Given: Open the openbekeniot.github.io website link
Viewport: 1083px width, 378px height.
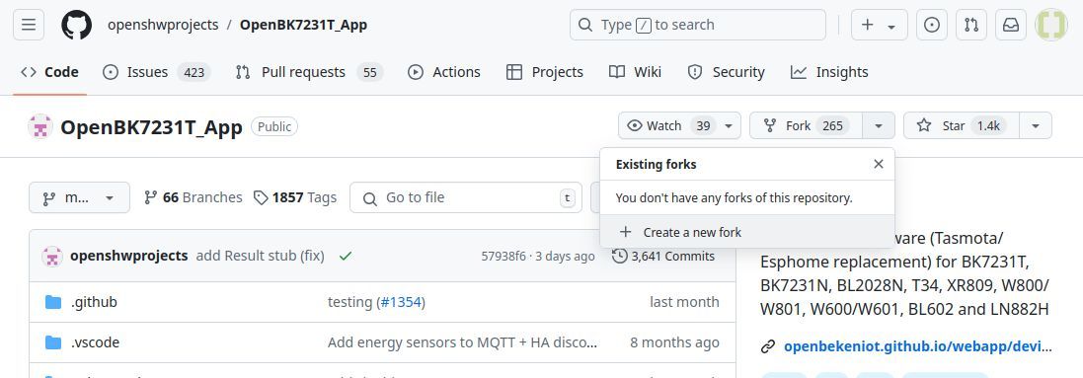Looking at the screenshot, I should (x=918, y=346).
